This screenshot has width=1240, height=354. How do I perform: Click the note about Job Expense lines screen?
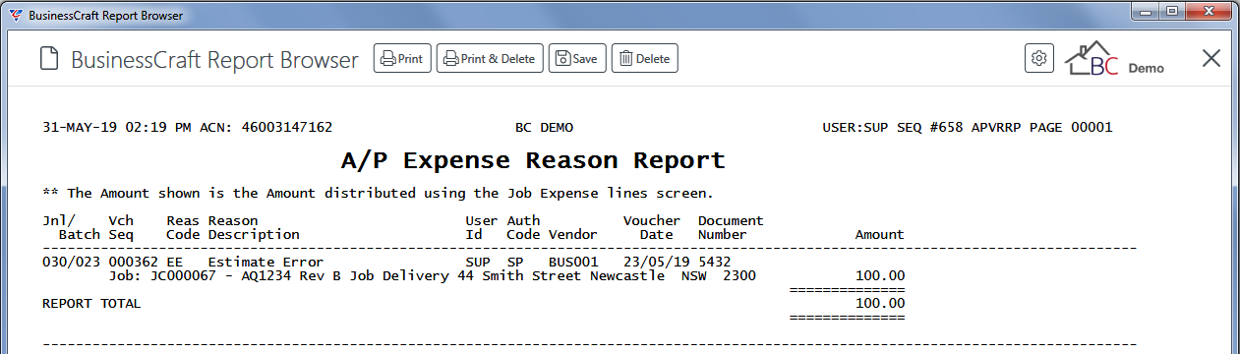[x=378, y=193]
